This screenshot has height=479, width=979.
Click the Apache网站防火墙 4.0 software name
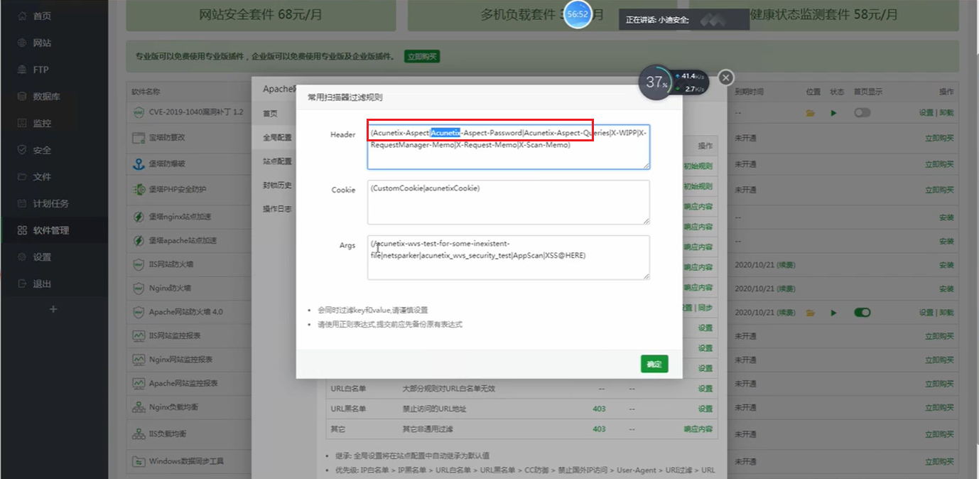[185, 312]
